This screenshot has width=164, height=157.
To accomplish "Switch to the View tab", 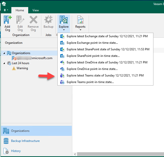I will click(36, 10).
